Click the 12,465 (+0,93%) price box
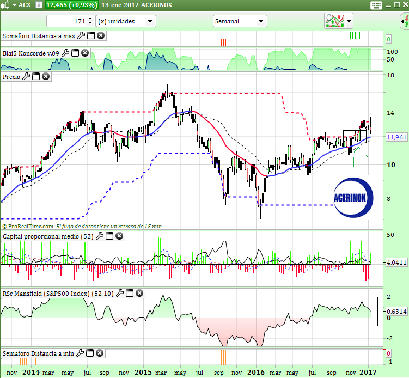The width and height of the screenshot is (409, 378). tap(71, 5)
